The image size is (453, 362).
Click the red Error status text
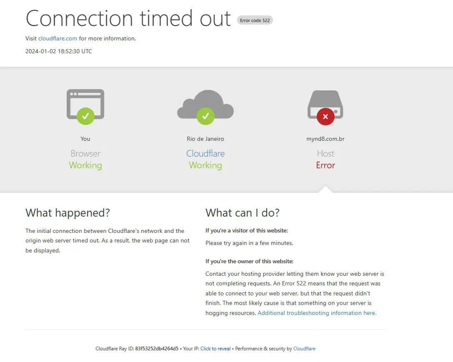[x=325, y=165]
